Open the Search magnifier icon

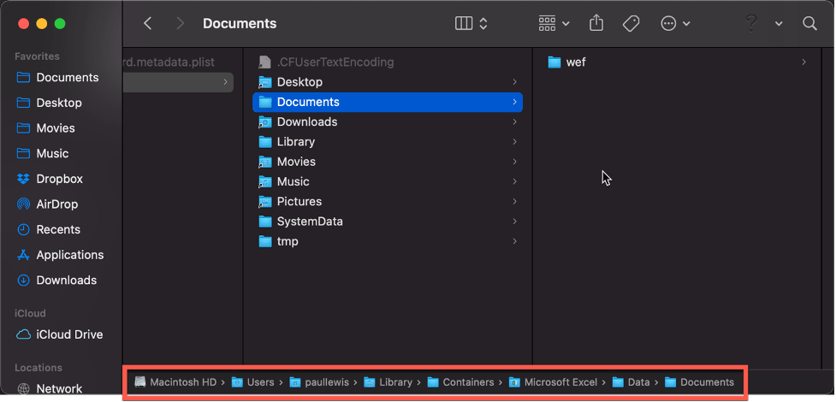pos(809,24)
